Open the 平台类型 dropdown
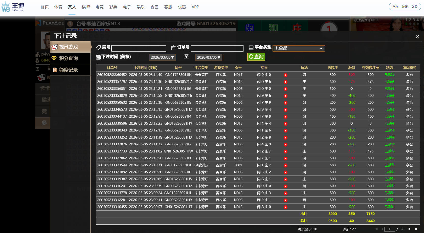424x233 pixels. point(299,48)
